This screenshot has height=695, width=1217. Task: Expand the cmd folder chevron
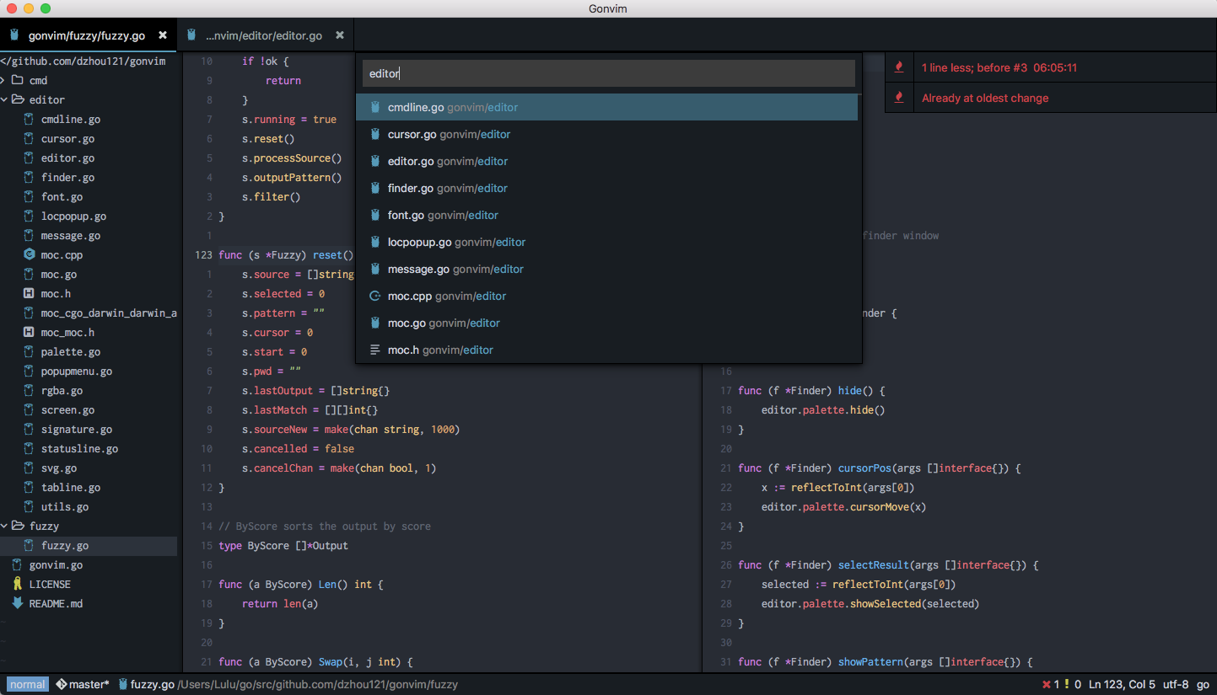click(x=3, y=81)
